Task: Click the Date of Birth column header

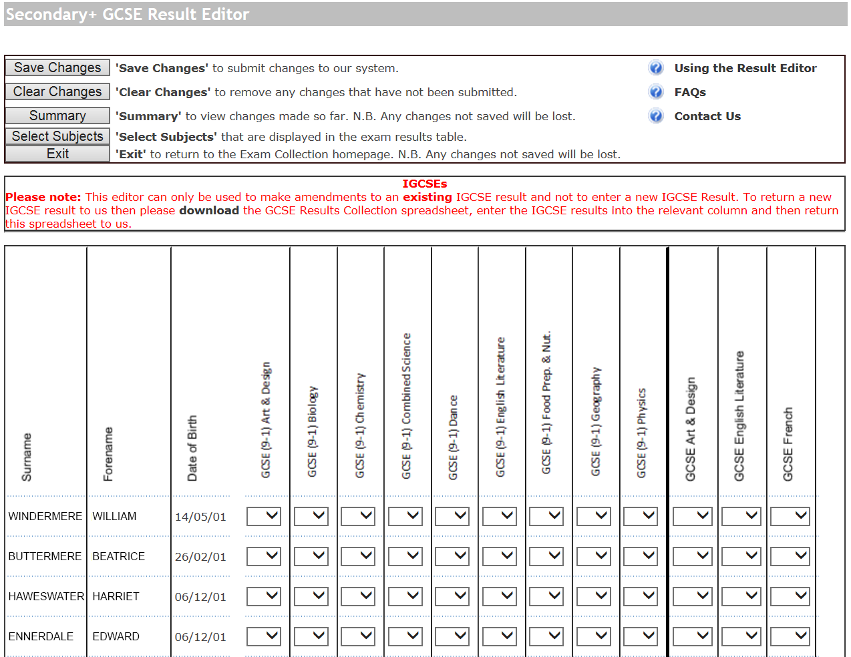Action: (192, 448)
